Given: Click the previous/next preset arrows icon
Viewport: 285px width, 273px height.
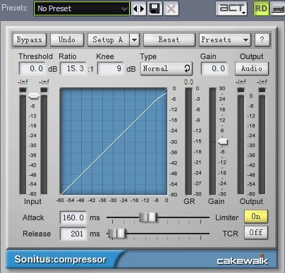Looking at the screenshot, I should coord(139,9).
